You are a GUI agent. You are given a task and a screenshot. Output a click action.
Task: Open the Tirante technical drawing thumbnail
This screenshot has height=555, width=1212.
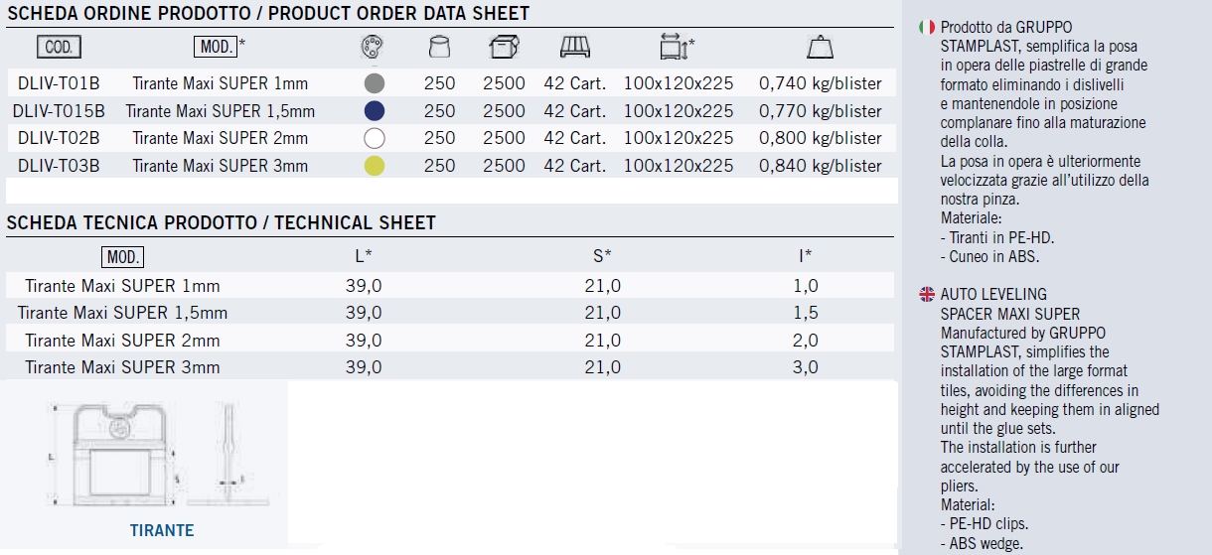pos(147,452)
